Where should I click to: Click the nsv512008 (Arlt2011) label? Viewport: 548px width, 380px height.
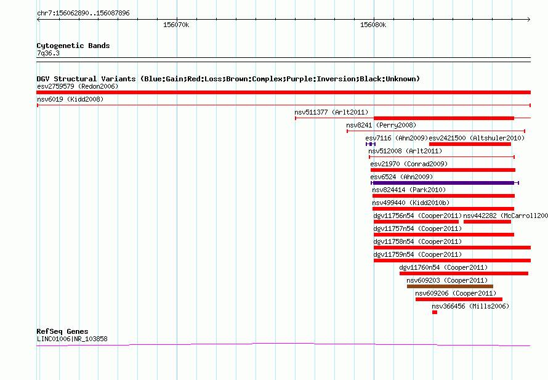pos(405,151)
